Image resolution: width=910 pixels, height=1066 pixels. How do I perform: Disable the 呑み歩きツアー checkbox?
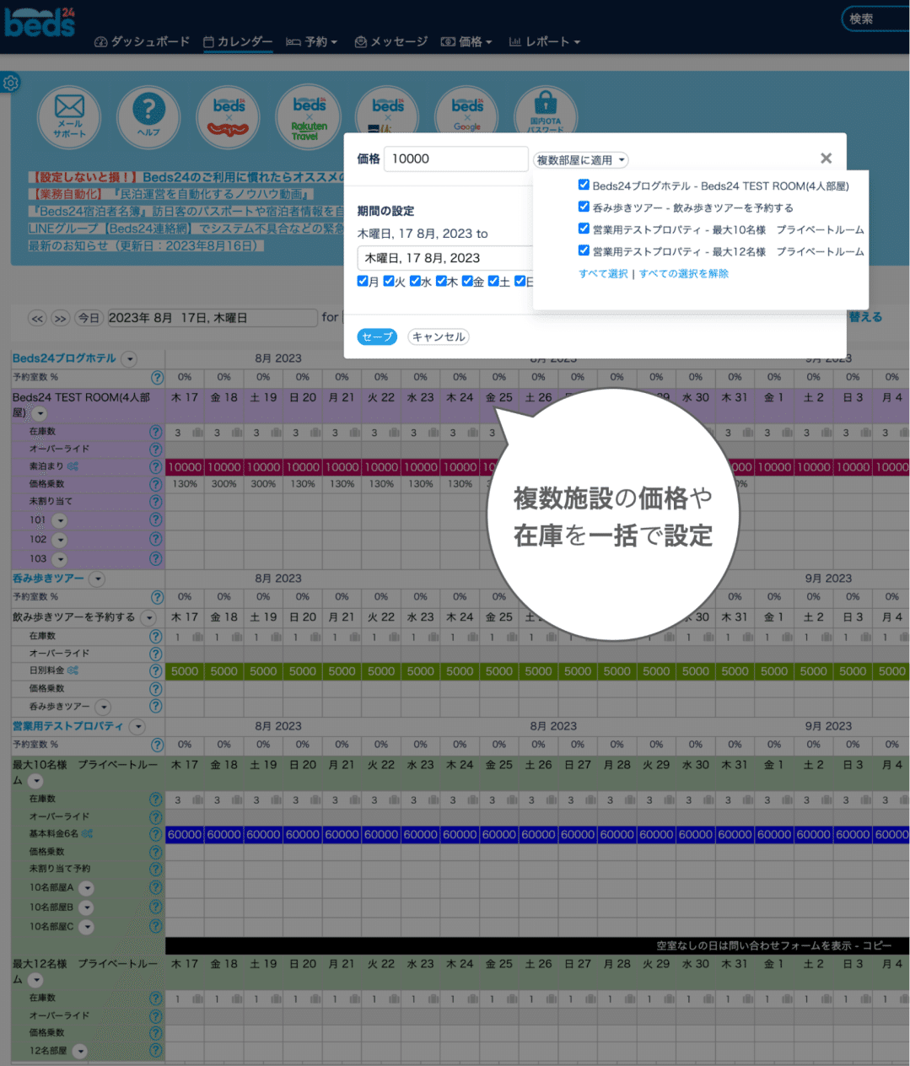(583, 207)
